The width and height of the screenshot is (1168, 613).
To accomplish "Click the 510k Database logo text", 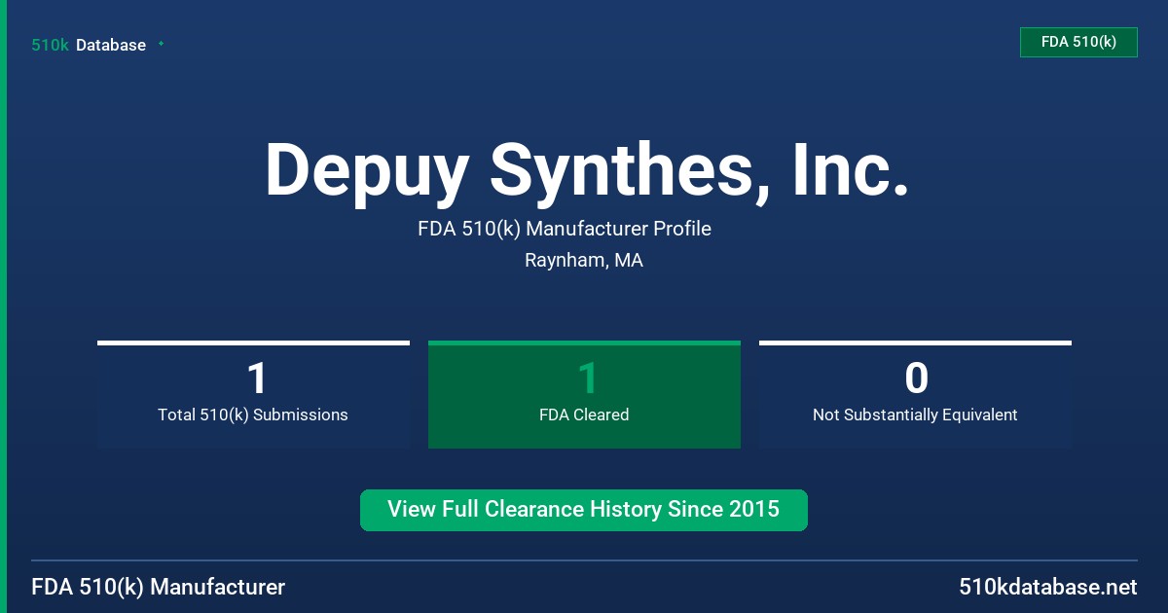I will click(x=89, y=45).
